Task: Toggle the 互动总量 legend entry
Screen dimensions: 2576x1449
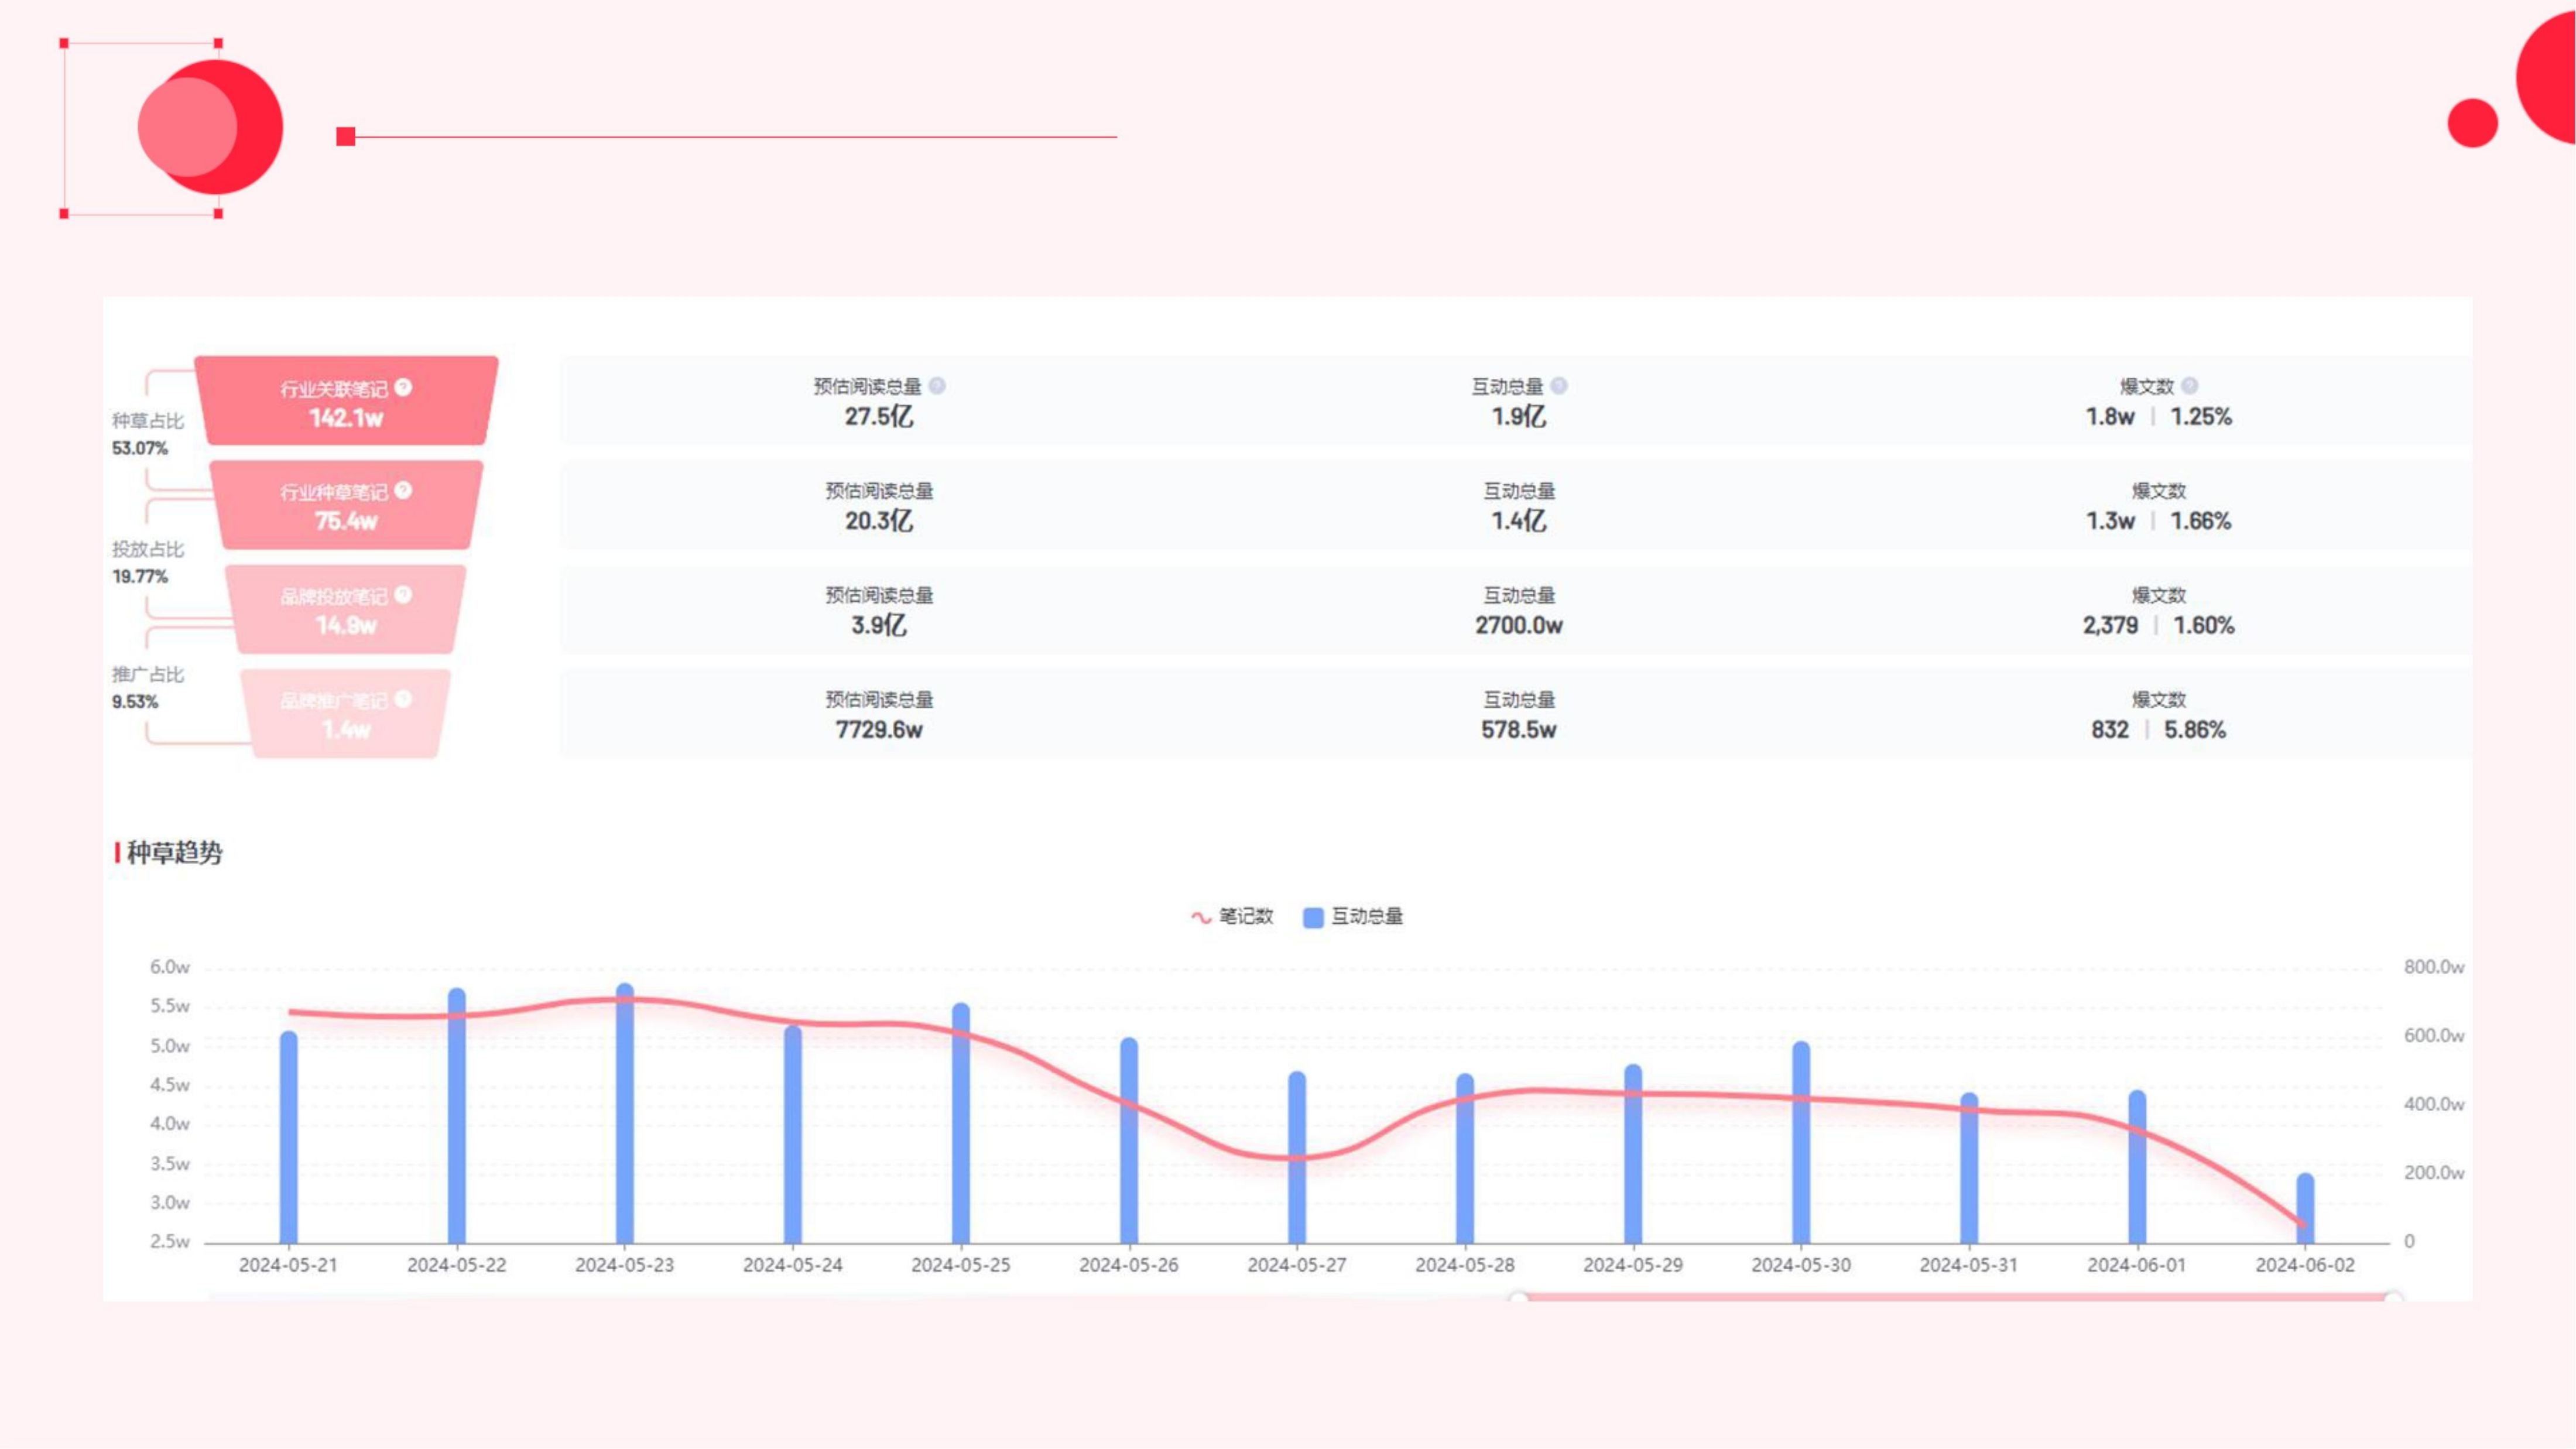Action: pos(1366,916)
